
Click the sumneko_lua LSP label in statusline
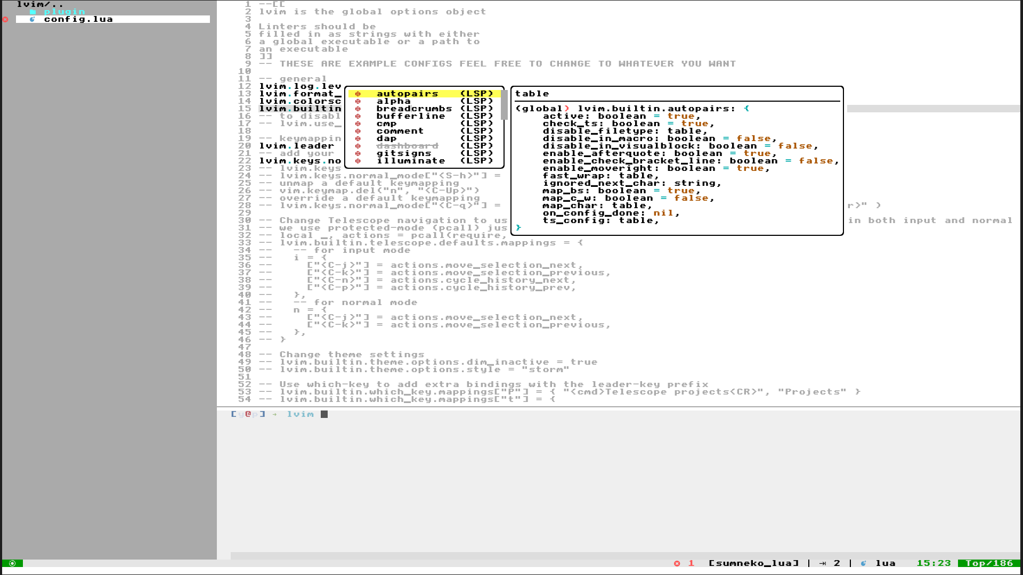point(753,563)
